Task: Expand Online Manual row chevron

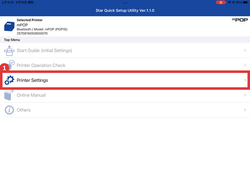Action: tap(245, 95)
